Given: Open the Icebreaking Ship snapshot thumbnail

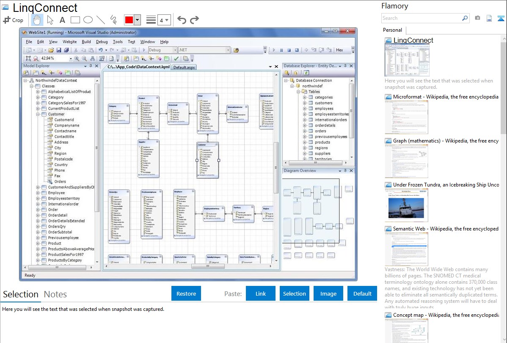Looking at the screenshot, I should pyautogui.click(x=406, y=206).
